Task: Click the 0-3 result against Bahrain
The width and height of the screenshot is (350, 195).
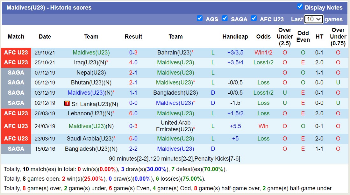Action: pyautogui.click(x=133, y=53)
